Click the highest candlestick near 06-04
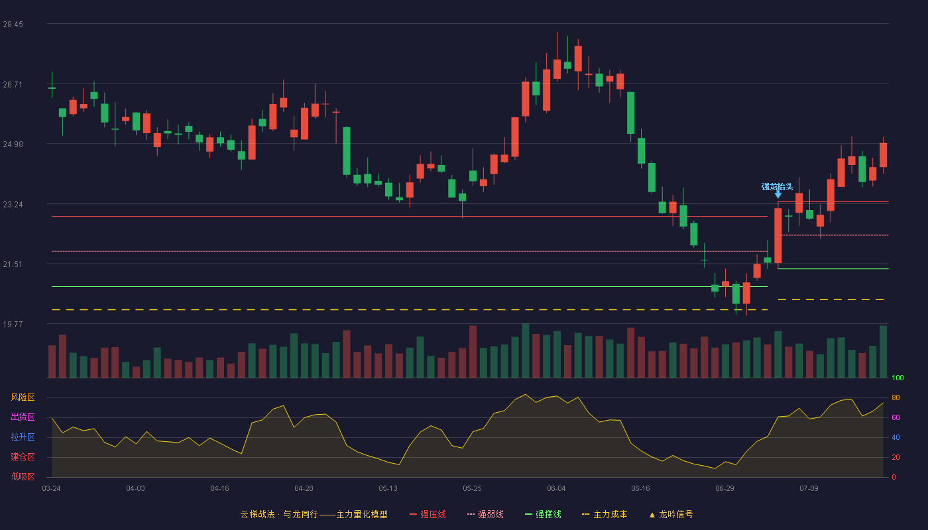Image resolution: width=928 pixels, height=530 pixels. click(x=557, y=68)
